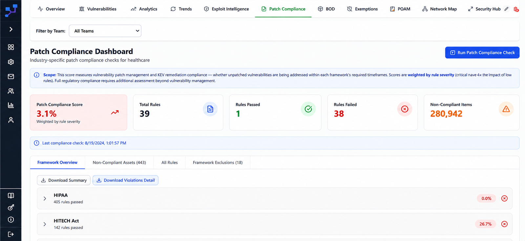
Task: Click the 3.1% compliance score value
Action: (47, 114)
